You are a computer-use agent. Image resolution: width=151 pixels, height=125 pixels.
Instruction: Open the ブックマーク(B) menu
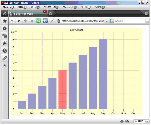[51, 7]
